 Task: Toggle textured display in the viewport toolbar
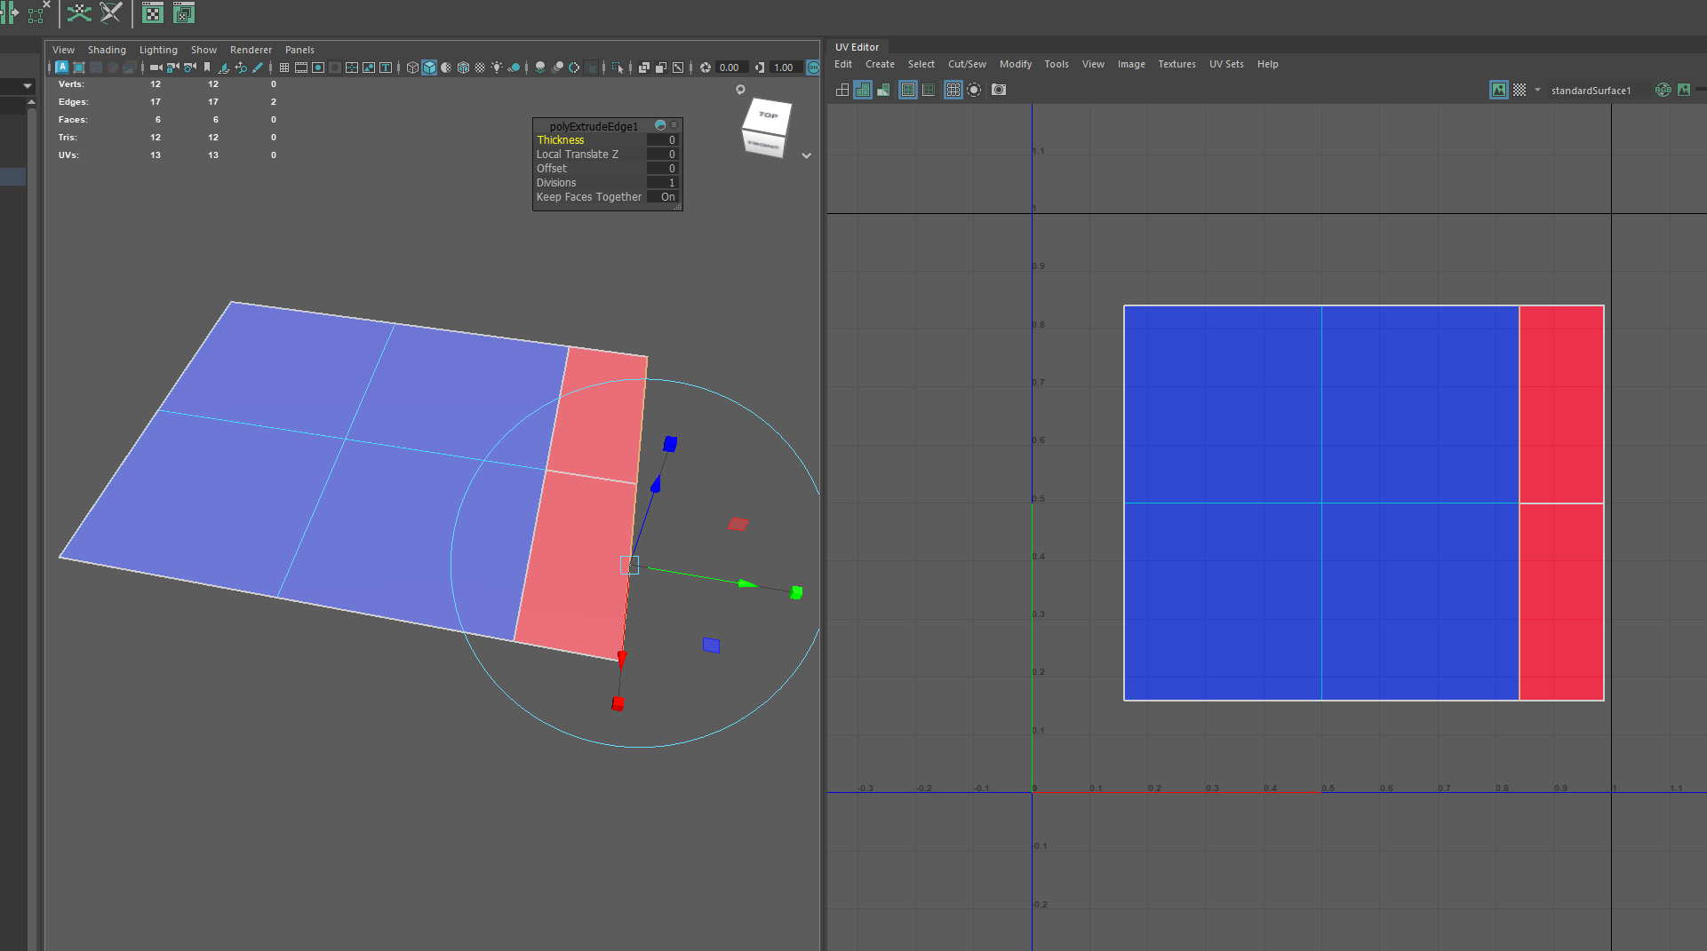click(462, 67)
